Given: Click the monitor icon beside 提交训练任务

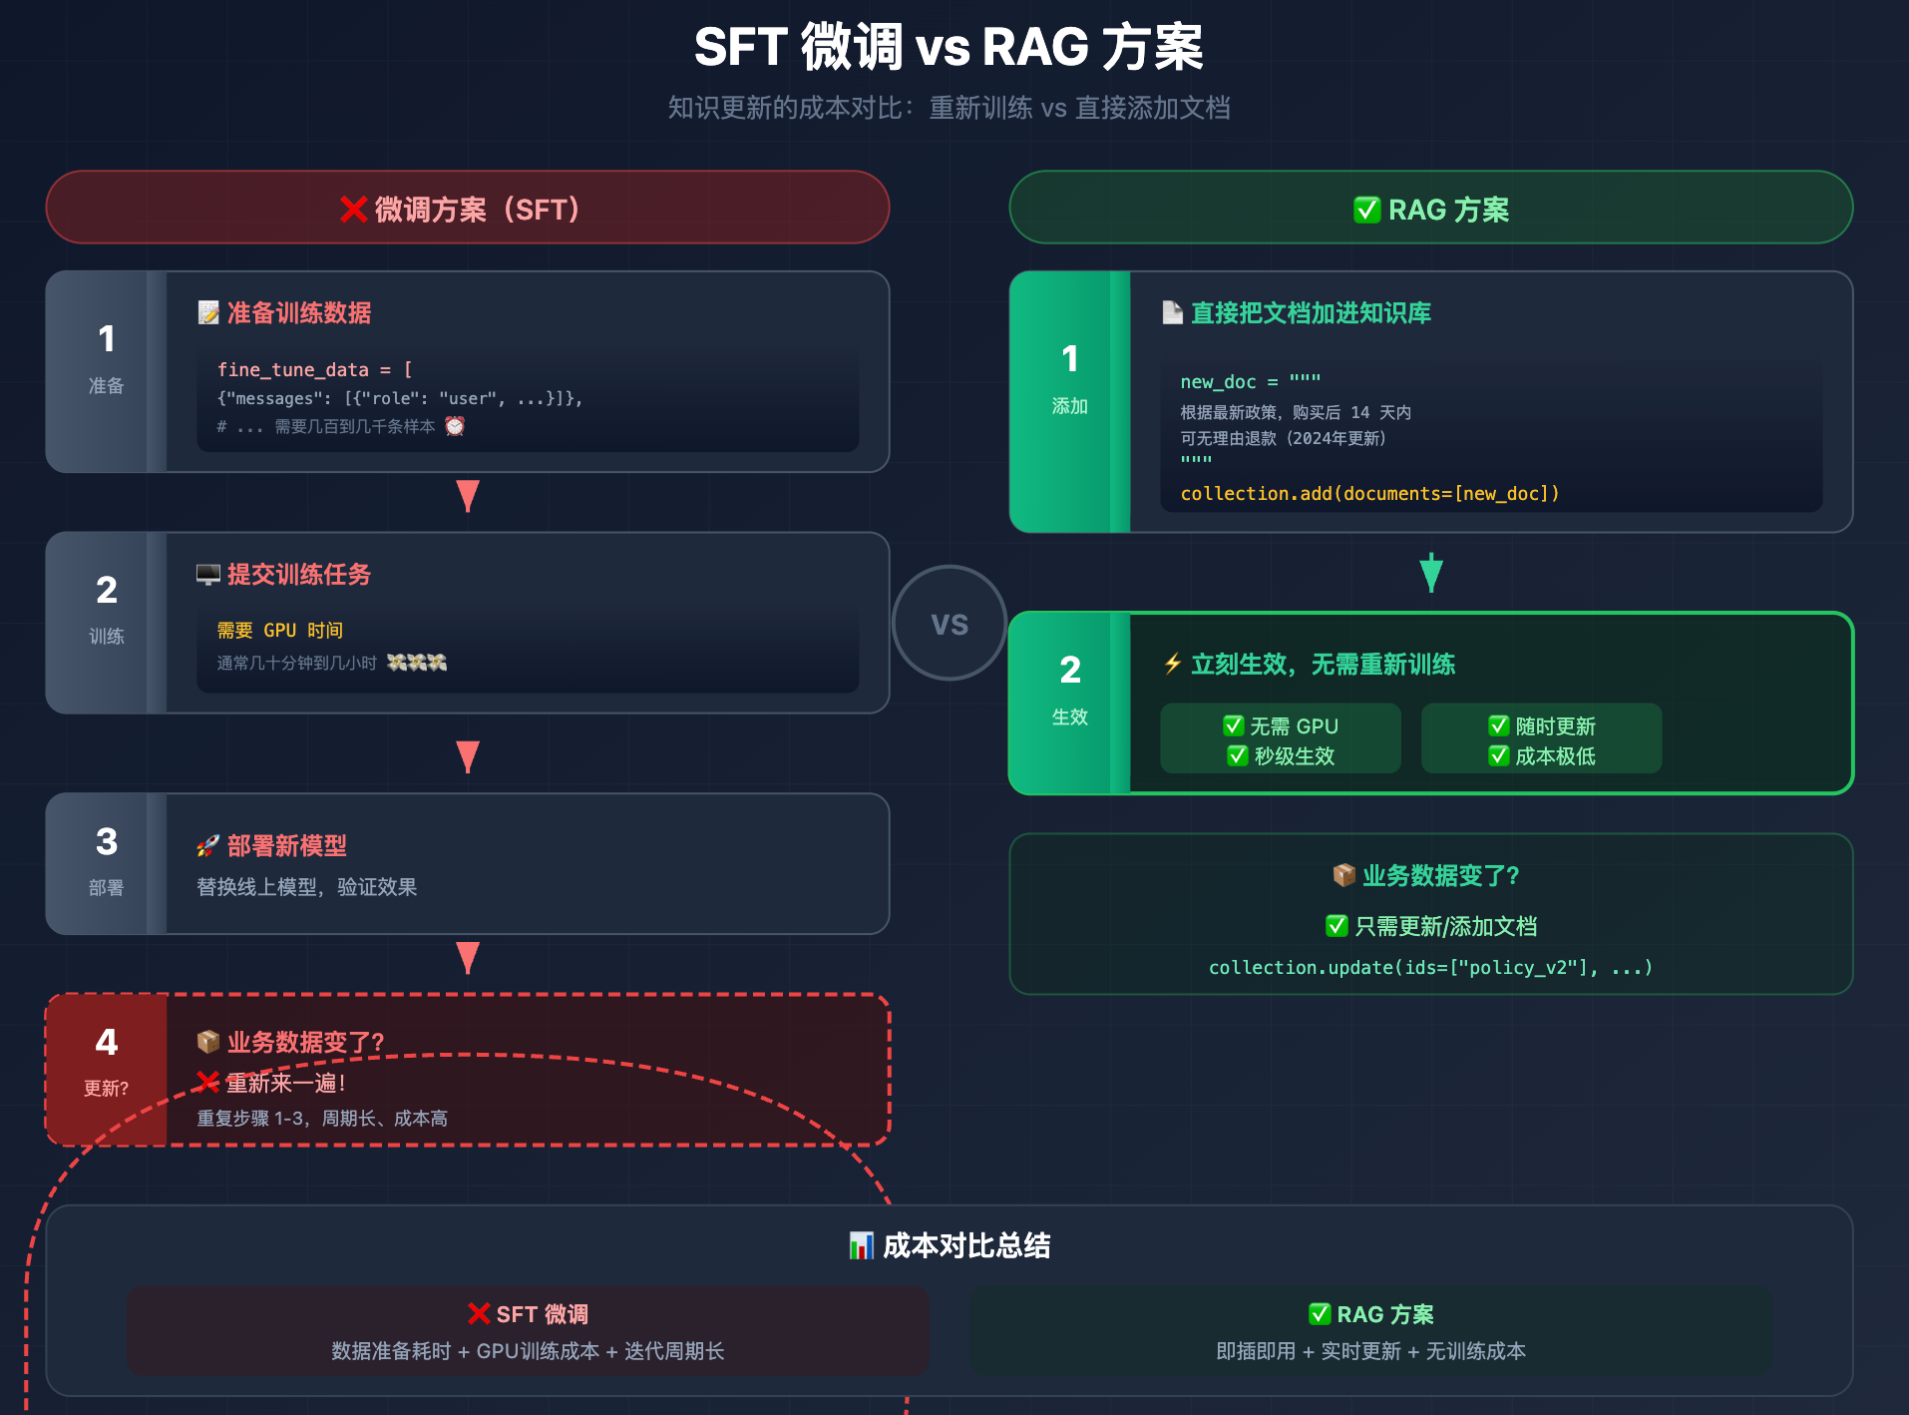Looking at the screenshot, I should tap(207, 575).
